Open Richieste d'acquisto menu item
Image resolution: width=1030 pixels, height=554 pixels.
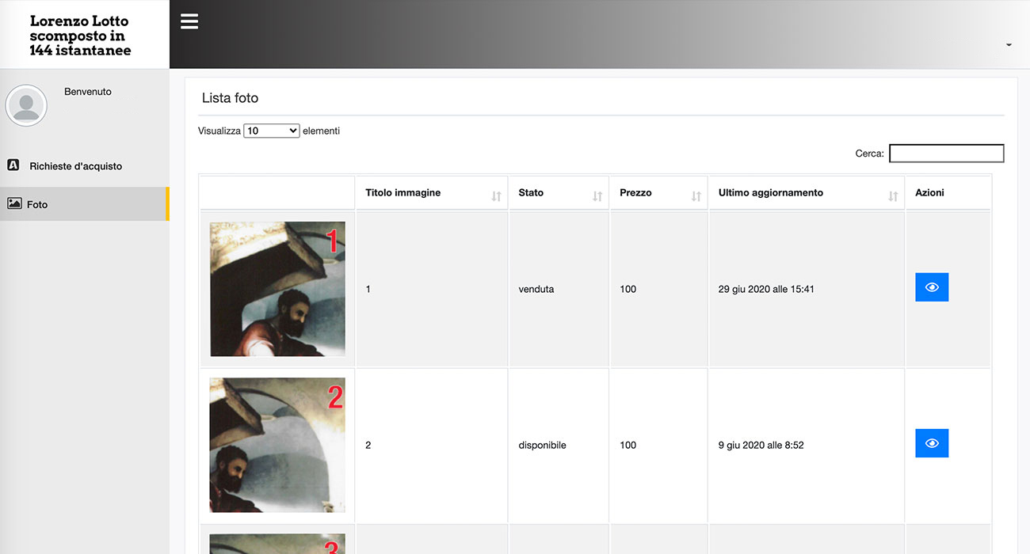[76, 166]
